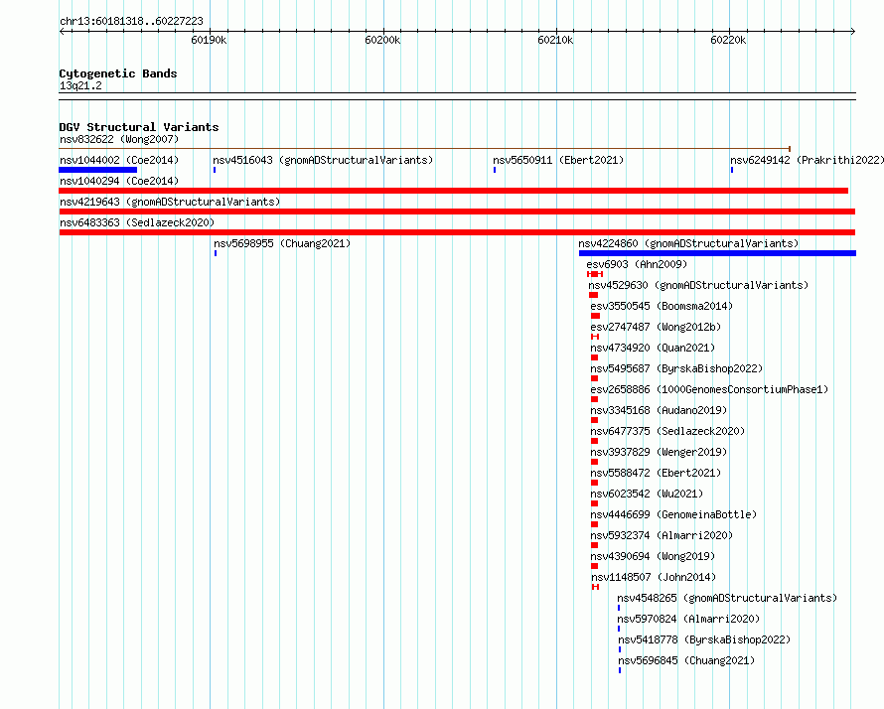Click nsv6023542 (Wu2021) label

coord(647,494)
